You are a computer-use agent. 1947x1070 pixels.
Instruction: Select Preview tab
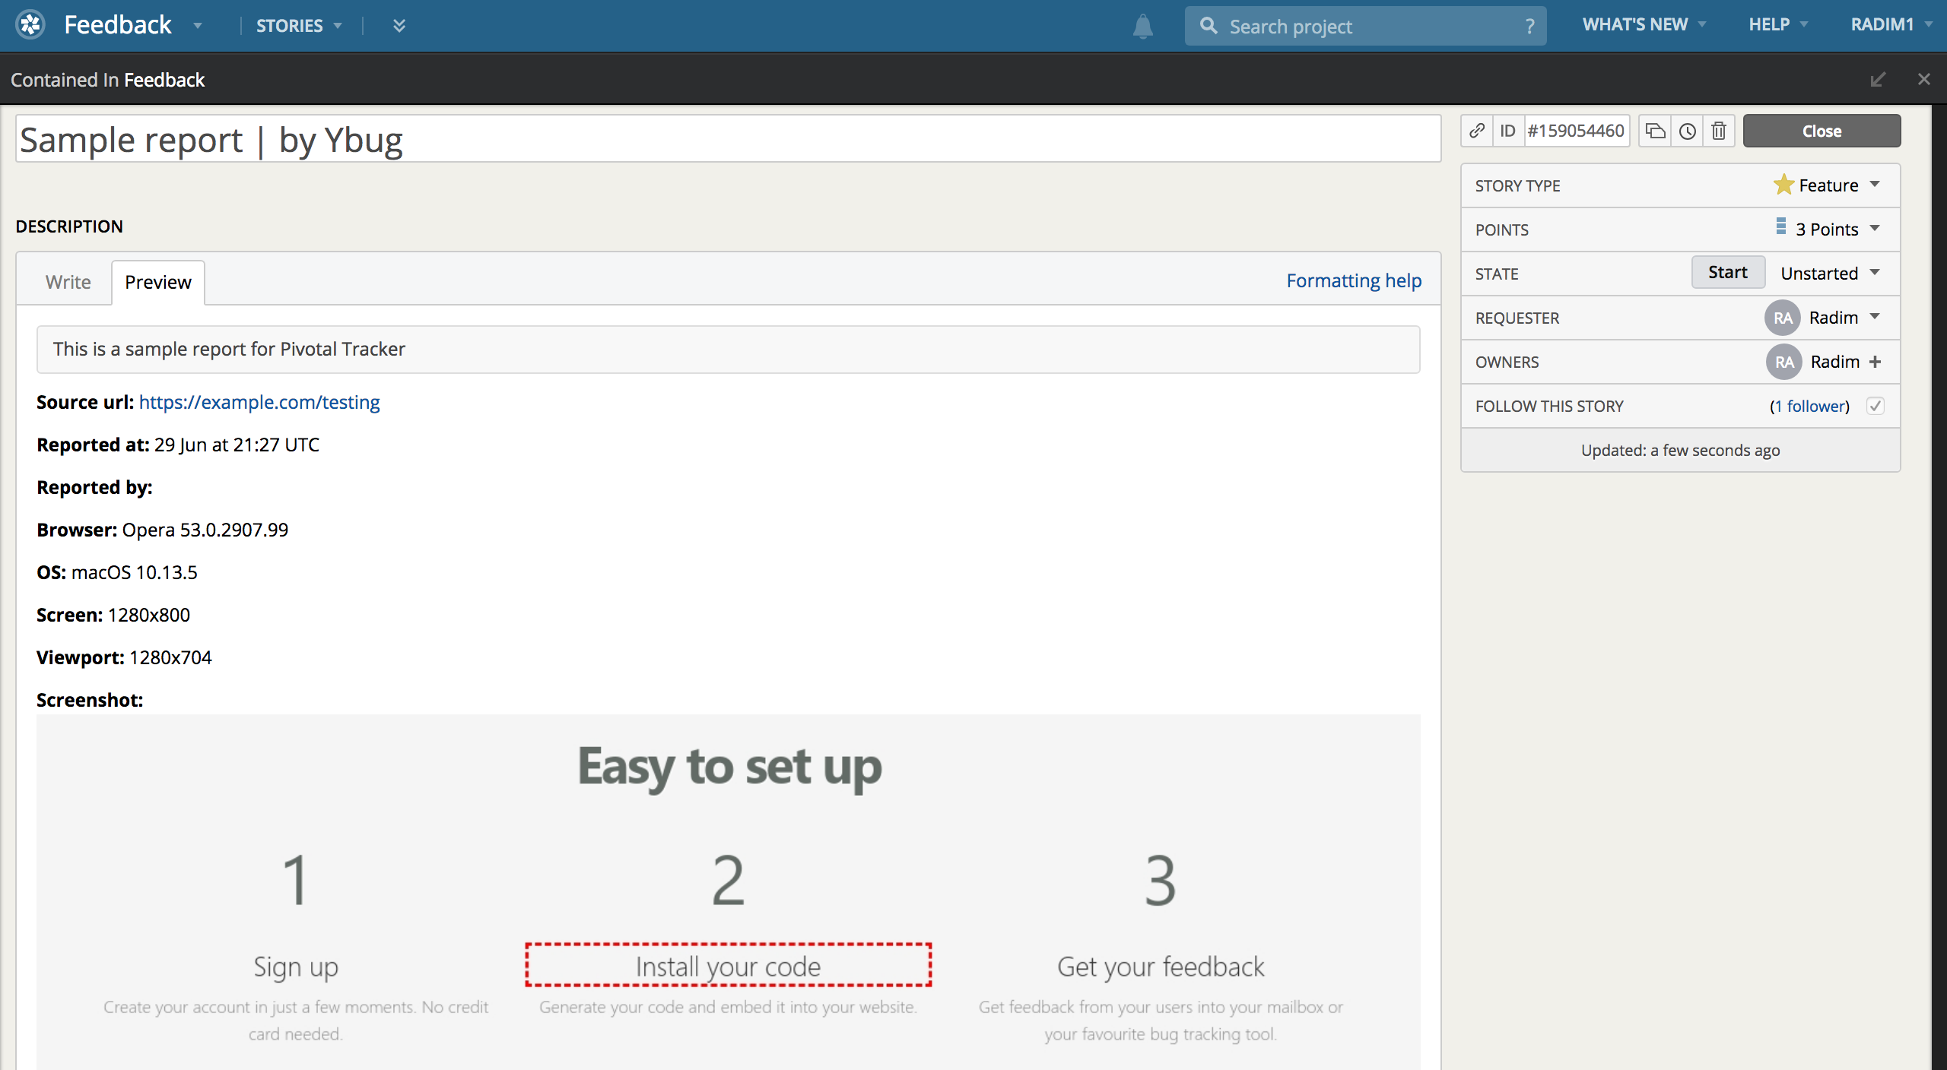(158, 282)
